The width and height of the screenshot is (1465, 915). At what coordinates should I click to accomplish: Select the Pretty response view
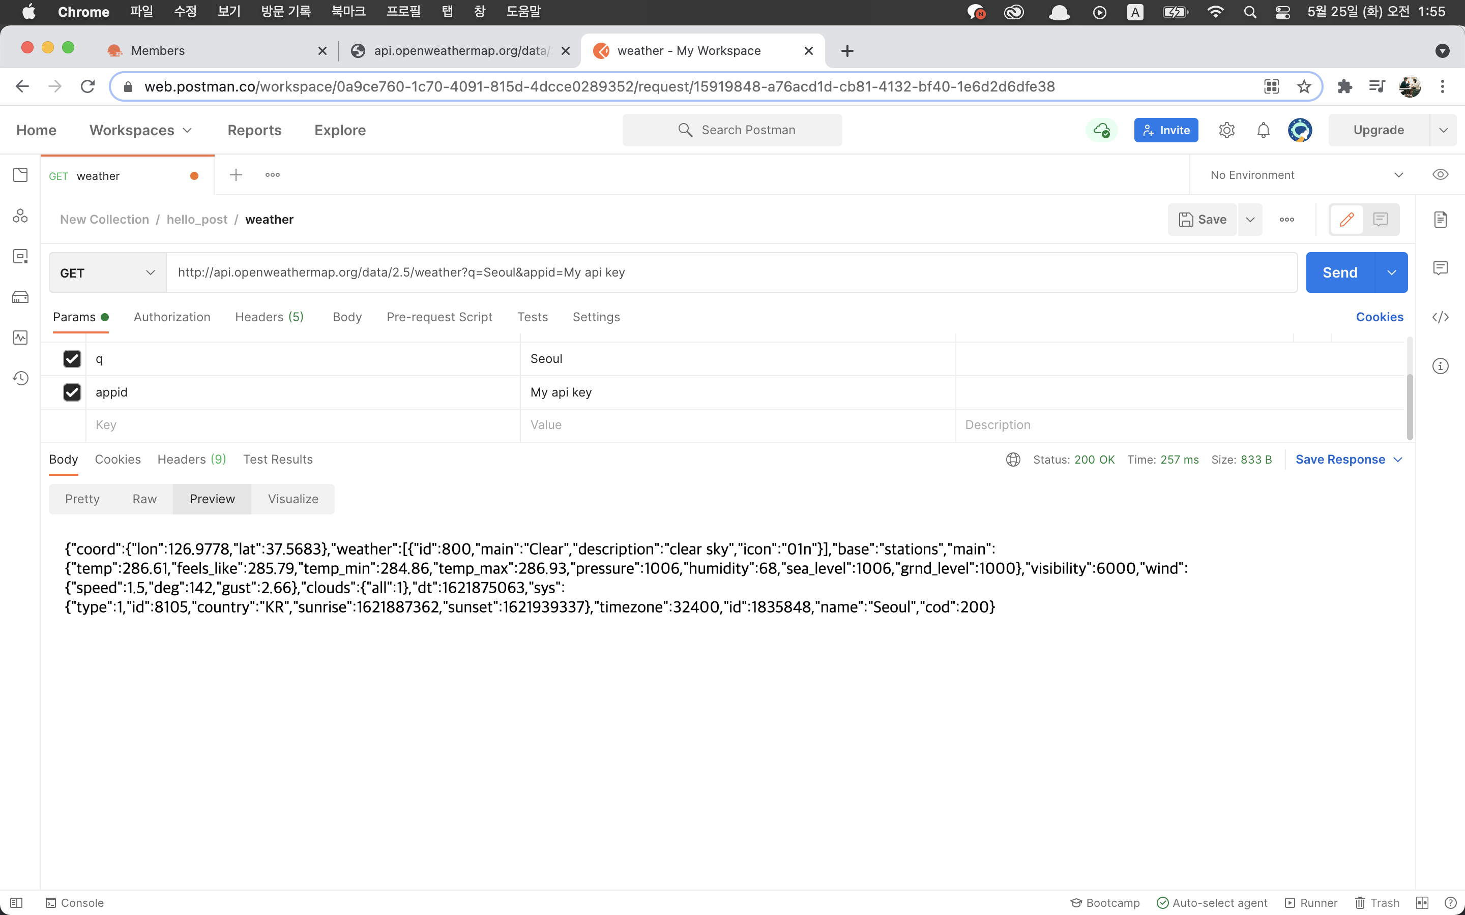82,499
